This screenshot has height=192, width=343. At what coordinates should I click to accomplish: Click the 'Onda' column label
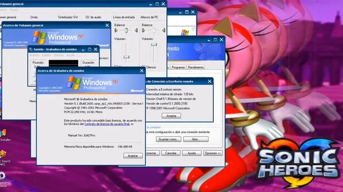click(34, 17)
